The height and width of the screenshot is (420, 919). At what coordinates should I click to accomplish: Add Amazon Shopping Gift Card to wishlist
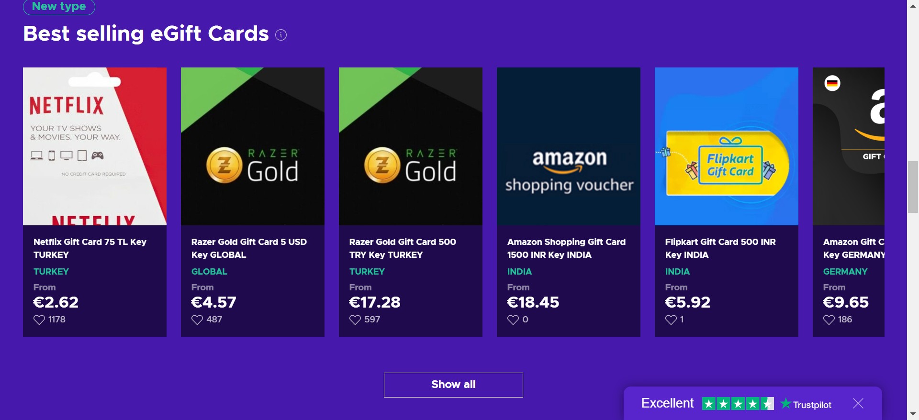point(513,320)
